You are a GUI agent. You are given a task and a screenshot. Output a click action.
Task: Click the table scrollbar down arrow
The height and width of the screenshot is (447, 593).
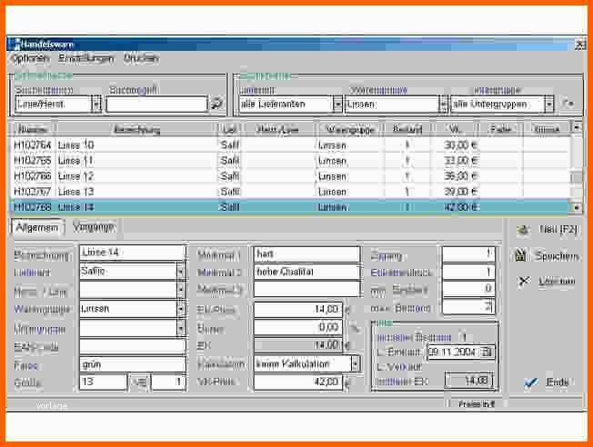[576, 207]
